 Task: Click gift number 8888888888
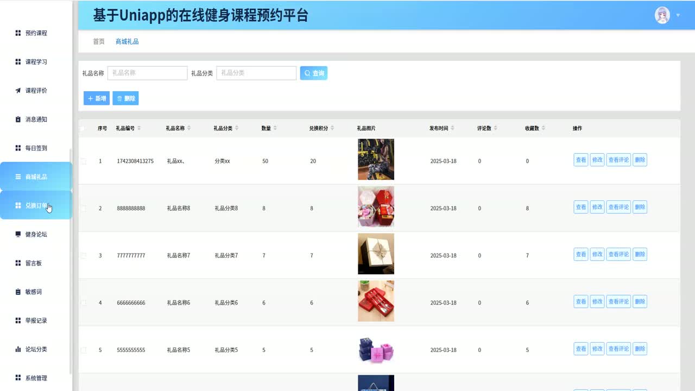pos(131,209)
